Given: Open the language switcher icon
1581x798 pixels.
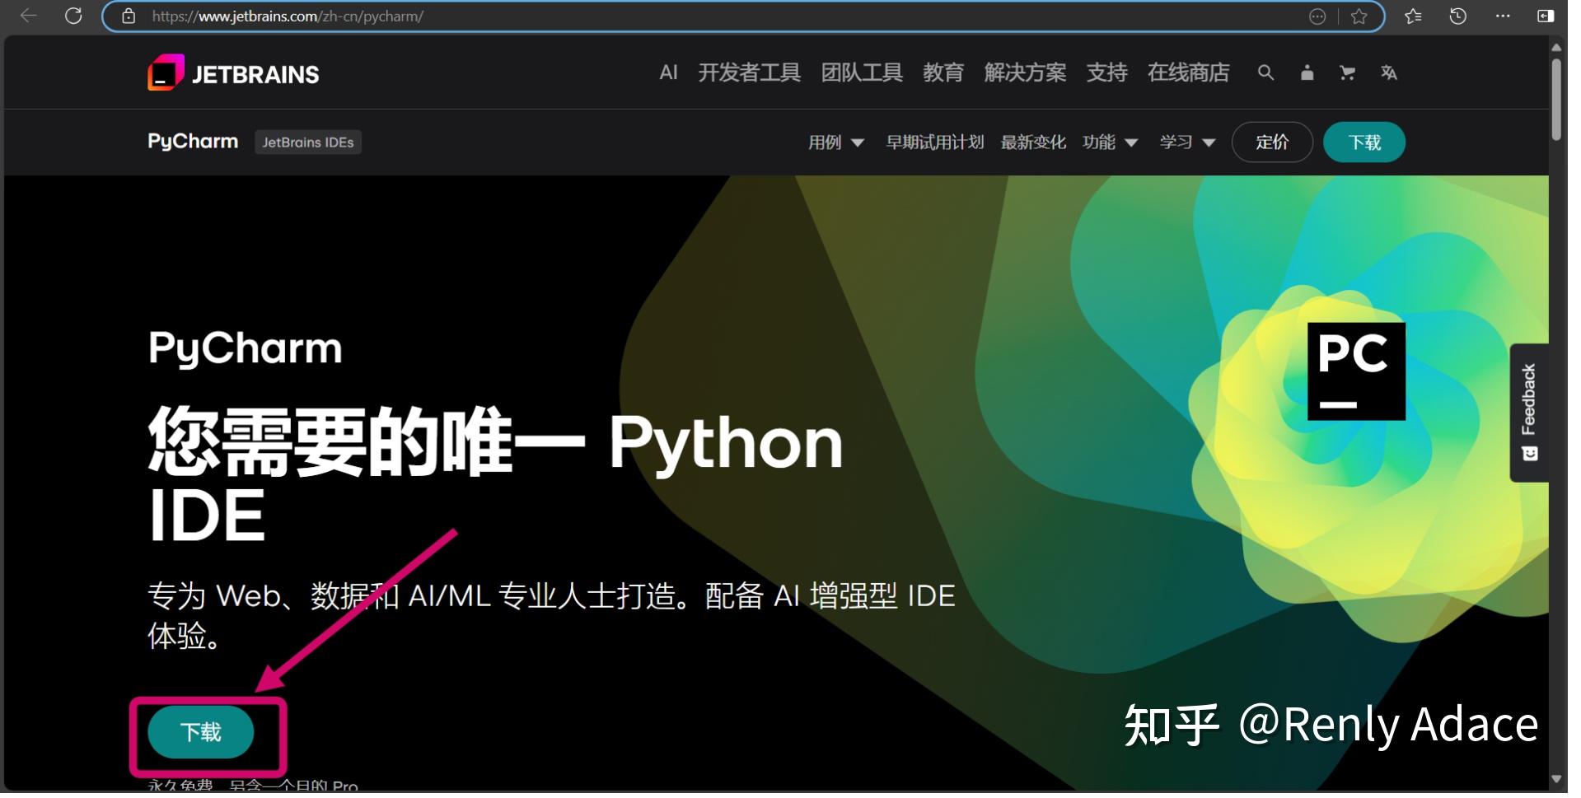Looking at the screenshot, I should point(1389,73).
